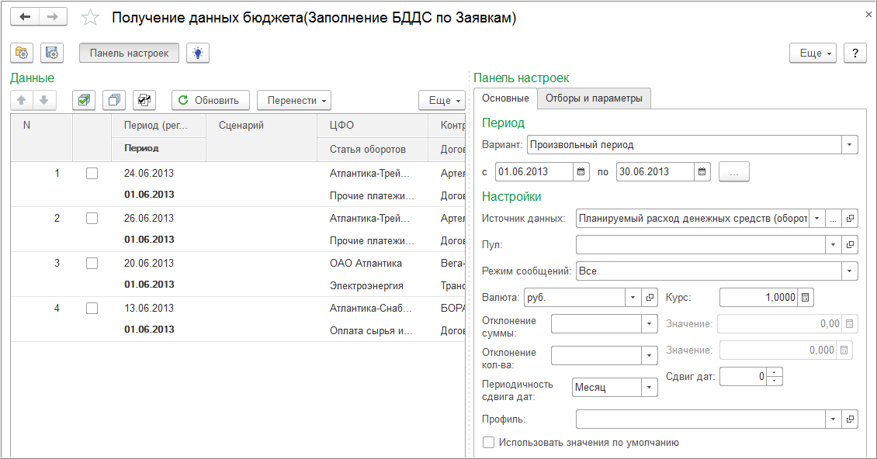Open calendar for the start date field

(x=581, y=172)
